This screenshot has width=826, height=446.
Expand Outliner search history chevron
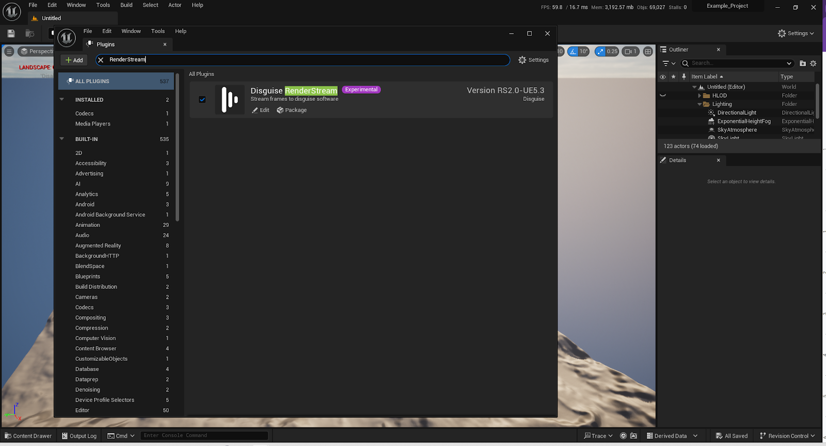[x=789, y=63]
